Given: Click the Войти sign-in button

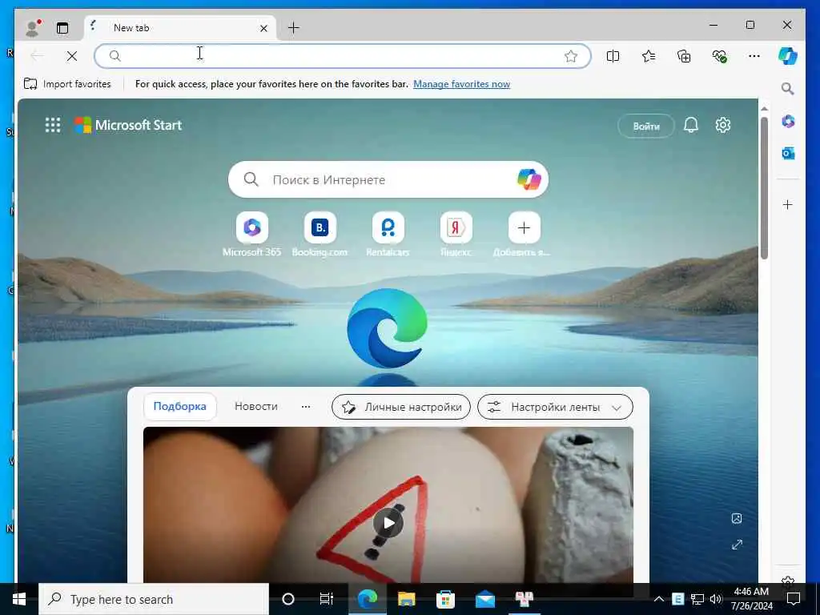Looking at the screenshot, I should 646,126.
